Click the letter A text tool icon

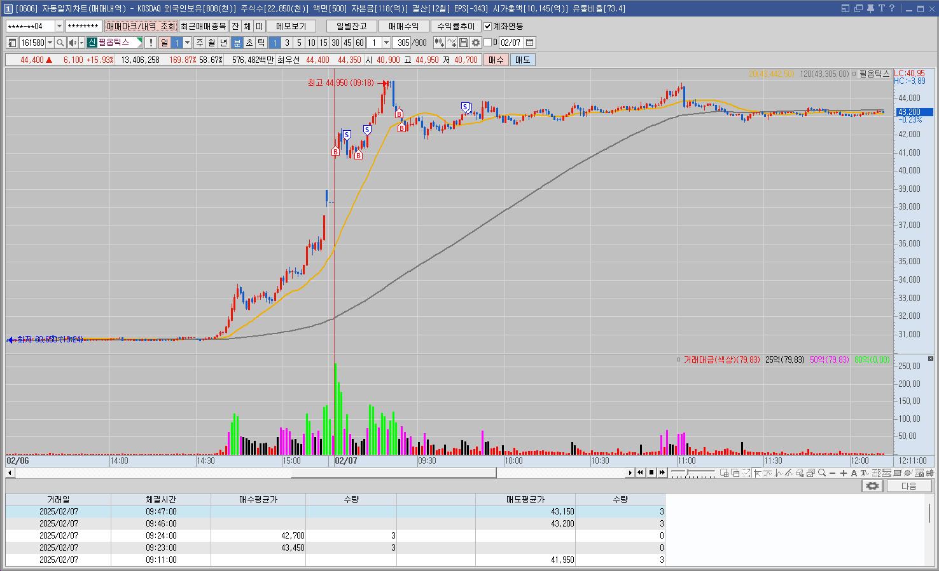coord(854,473)
